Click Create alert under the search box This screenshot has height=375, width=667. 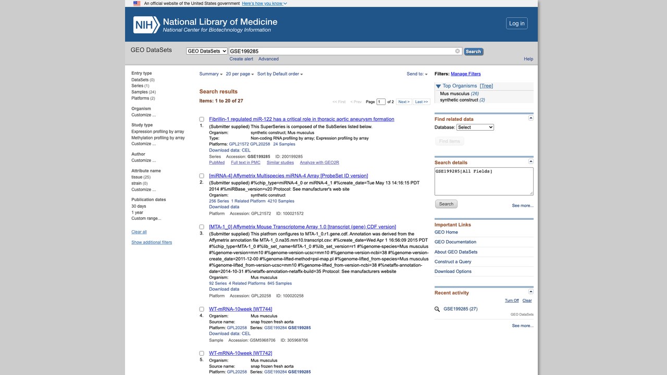pos(241,59)
